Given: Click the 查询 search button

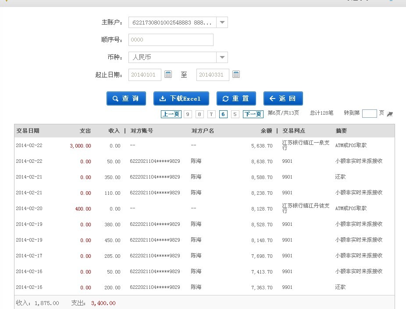Looking at the screenshot, I should click(126, 98).
